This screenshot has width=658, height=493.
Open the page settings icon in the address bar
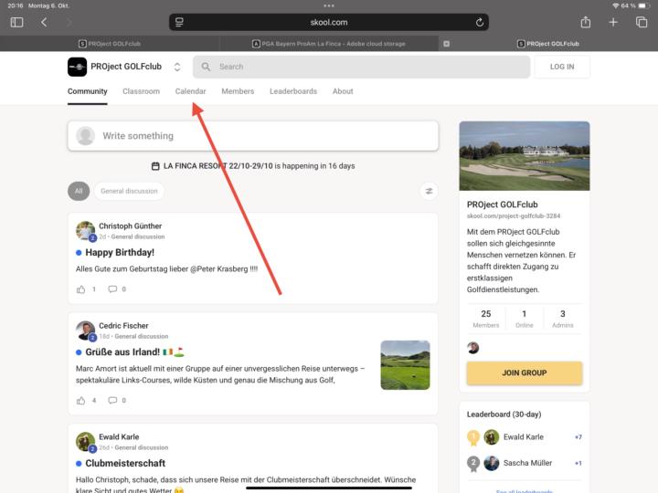pos(179,22)
